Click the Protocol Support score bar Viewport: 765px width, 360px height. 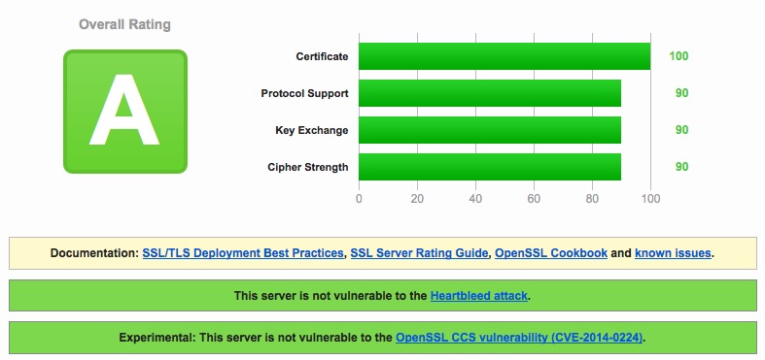pos(490,93)
